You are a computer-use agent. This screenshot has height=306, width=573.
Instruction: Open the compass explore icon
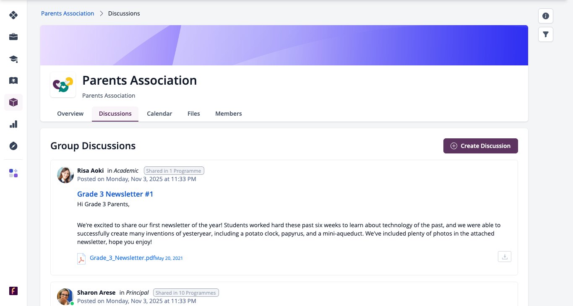coord(13,146)
